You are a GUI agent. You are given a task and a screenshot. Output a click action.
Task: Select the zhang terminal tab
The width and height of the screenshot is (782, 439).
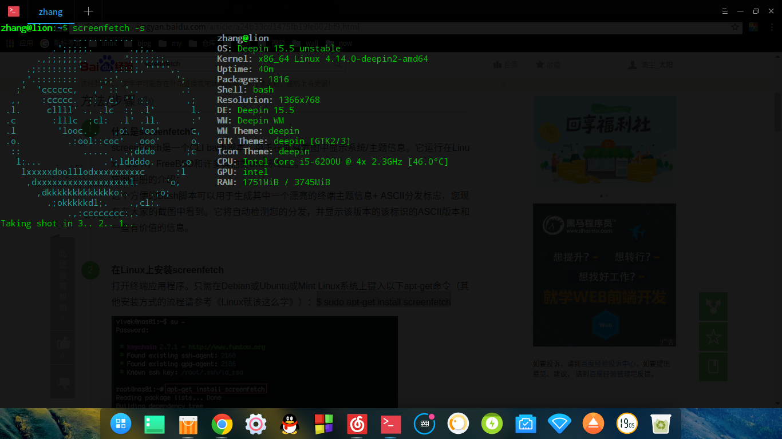tap(50, 11)
